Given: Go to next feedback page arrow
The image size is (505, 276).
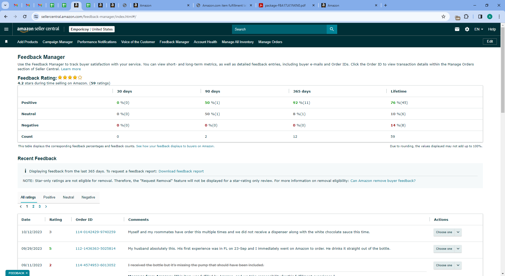Looking at the screenshot, I should 46,207.
